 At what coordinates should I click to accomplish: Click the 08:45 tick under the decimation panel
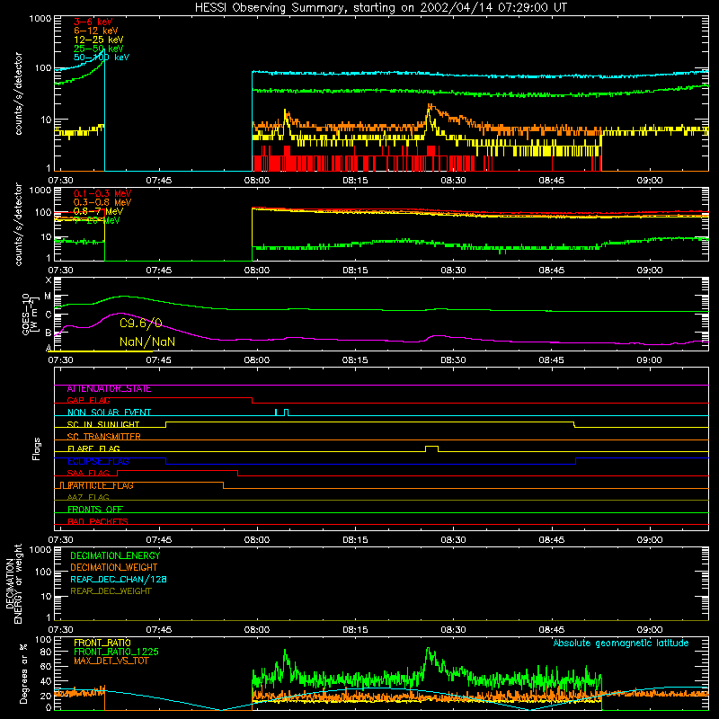pos(552,630)
